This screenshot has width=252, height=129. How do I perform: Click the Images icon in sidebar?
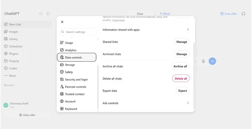click(x=6, y=31)
